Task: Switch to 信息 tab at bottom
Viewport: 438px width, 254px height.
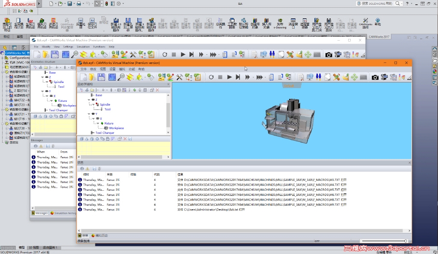Action: [x=83, y=236]
